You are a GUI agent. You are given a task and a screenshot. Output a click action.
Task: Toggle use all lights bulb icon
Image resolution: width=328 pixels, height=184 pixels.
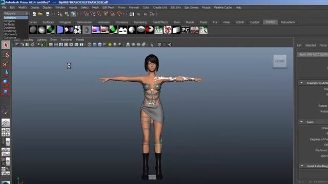click(110, 44)
